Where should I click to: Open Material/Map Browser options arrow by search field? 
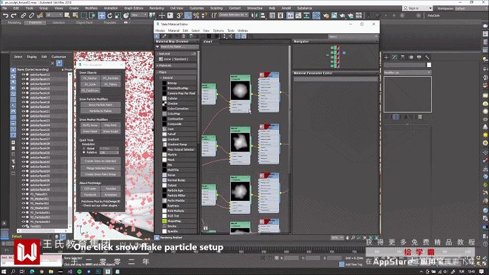[158, 47]
